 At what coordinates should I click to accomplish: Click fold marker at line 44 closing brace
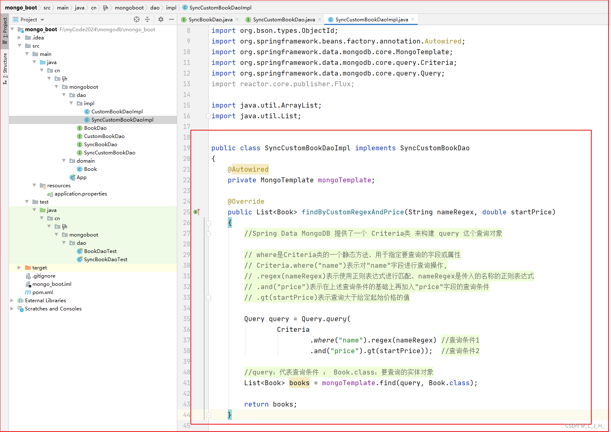coord(208,415)
